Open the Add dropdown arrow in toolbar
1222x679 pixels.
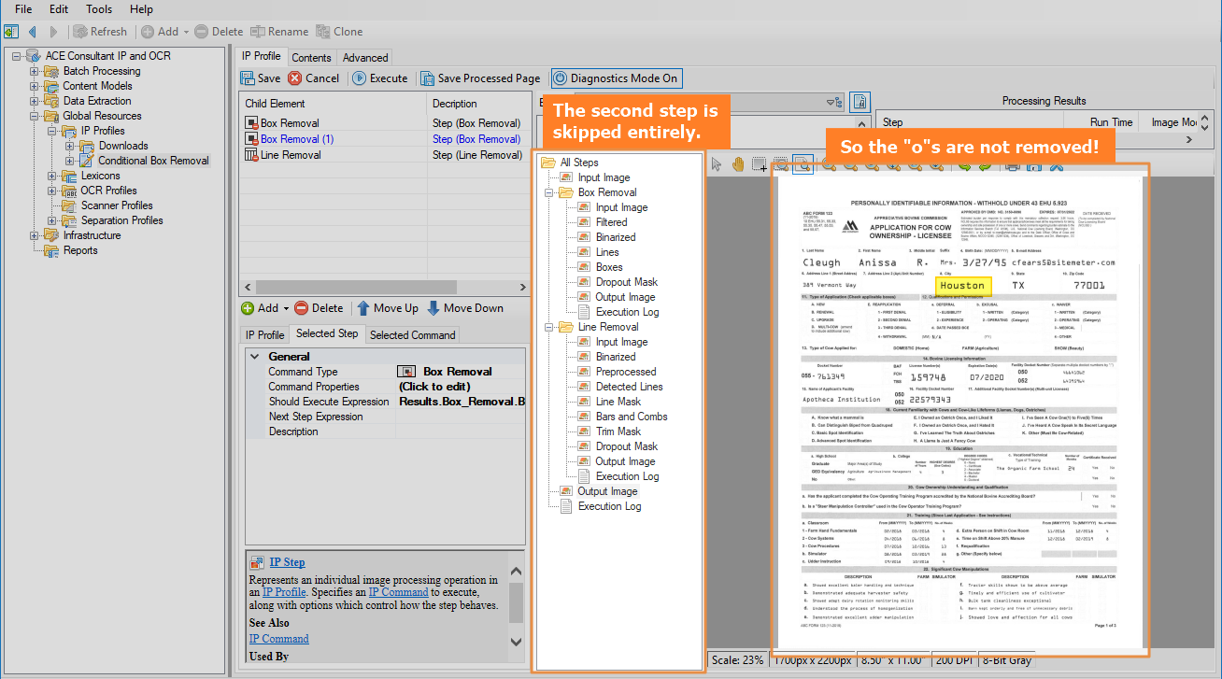[x=186, y=32]
